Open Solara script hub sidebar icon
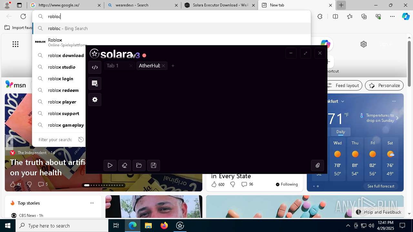This screenshot has height=232, width=413. point(95,83)
